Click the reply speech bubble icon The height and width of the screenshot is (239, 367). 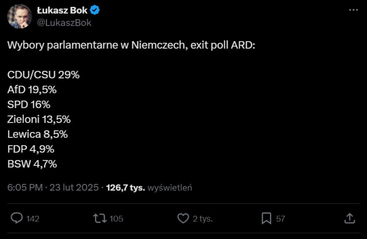click(17, 218)
